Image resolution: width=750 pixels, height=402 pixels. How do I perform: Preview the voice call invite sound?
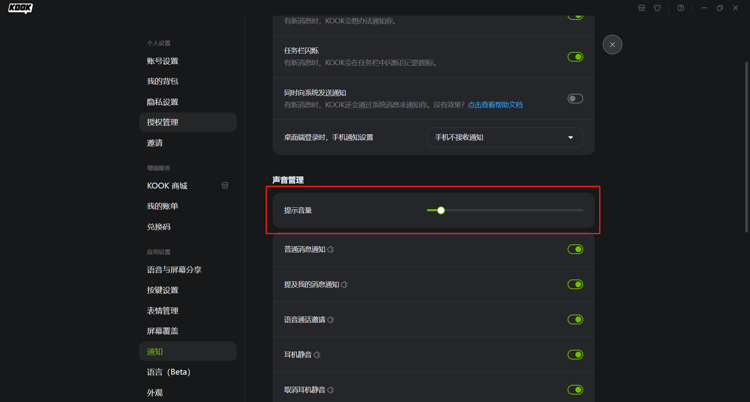pos(331,320)
